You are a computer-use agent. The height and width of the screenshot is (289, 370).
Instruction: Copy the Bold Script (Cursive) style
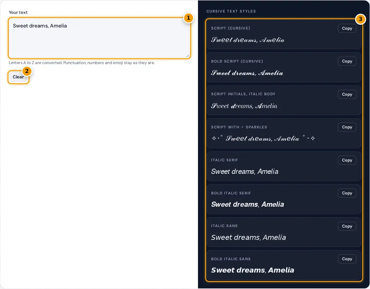click(347, 61)
